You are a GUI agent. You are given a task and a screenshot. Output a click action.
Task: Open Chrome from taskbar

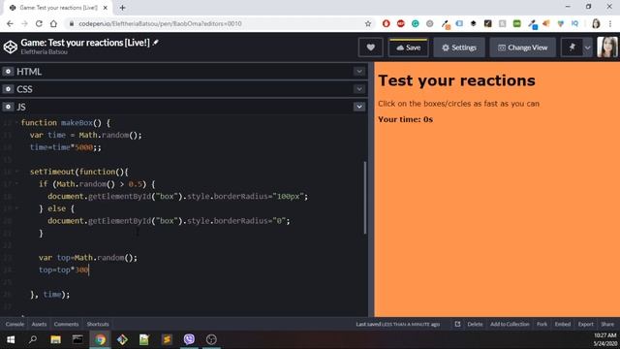(x=100, y=339)
